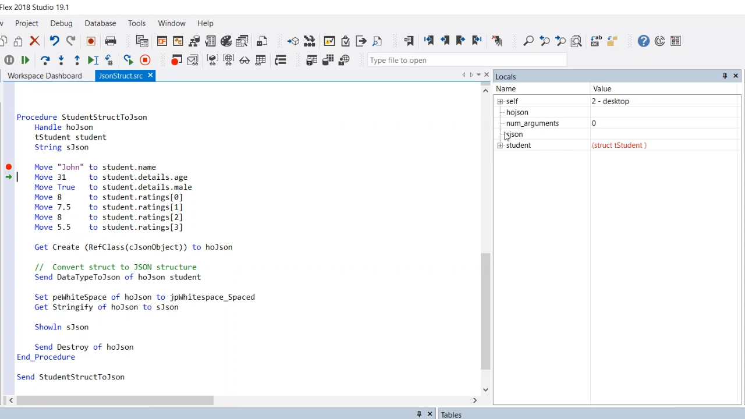Open the Watches glasses icon
745x419 pixels.
pos(244,60)
